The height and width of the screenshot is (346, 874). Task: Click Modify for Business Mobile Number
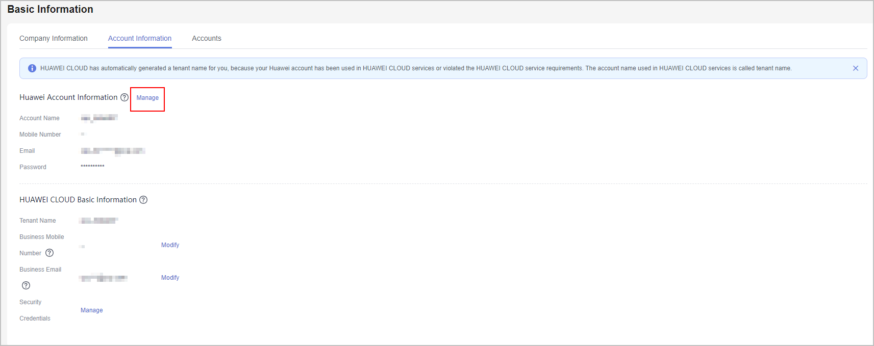tap(170, 245)
